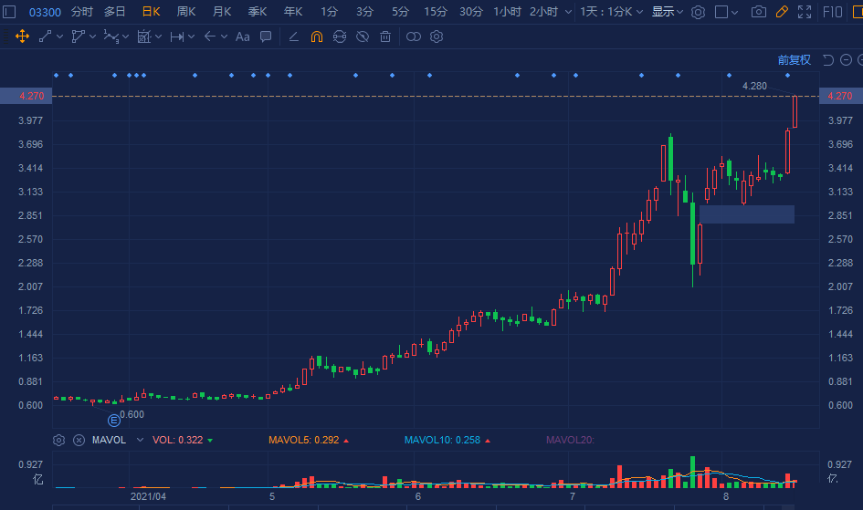The height and width of the screenshot is (510, 863).
Task: Expand range ruler options arrow
Action: point(192,36)
